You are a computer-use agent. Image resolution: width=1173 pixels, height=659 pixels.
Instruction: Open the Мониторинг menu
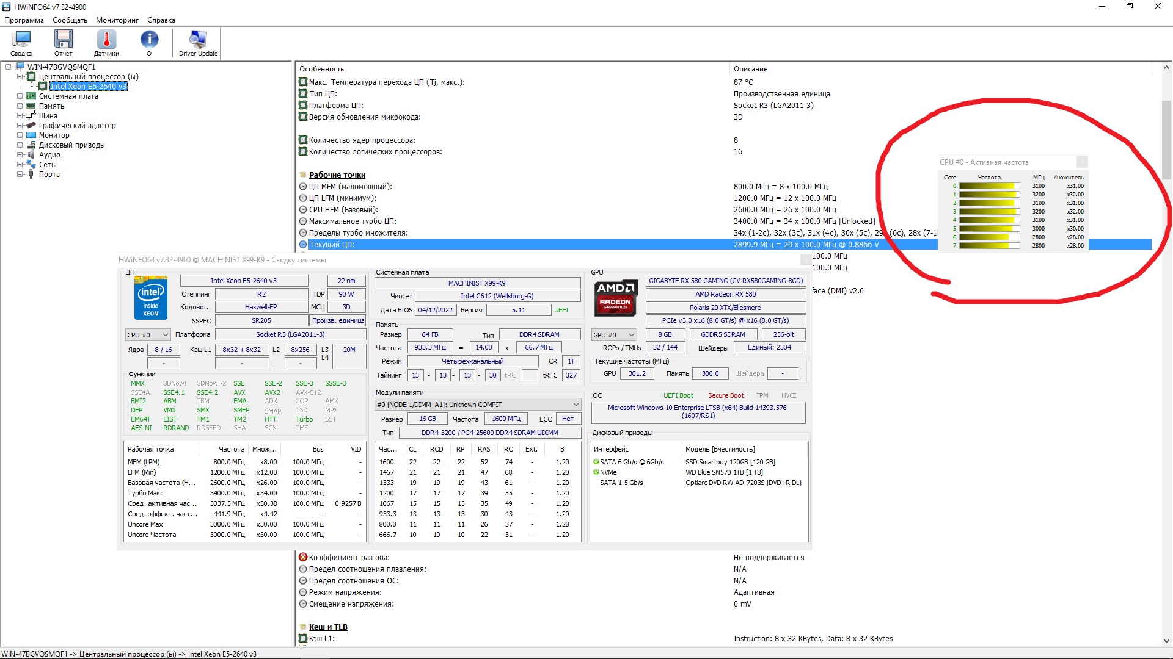(x=117, y=20)
